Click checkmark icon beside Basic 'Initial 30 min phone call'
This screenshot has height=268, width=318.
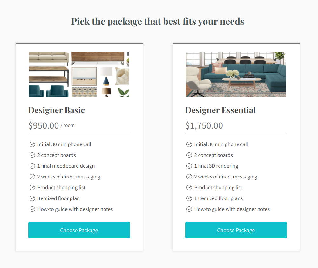pos(32,144)
